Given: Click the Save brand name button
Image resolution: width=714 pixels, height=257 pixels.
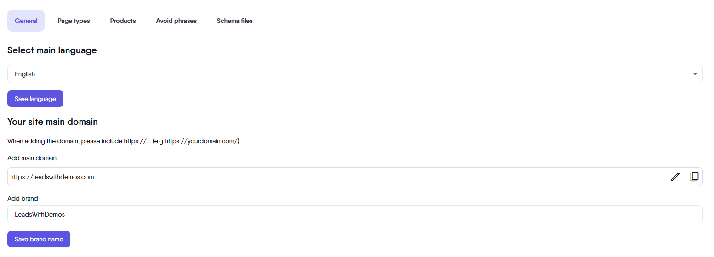Looking at the screenshot, I should pyautogui.click(x=39, y=239).
